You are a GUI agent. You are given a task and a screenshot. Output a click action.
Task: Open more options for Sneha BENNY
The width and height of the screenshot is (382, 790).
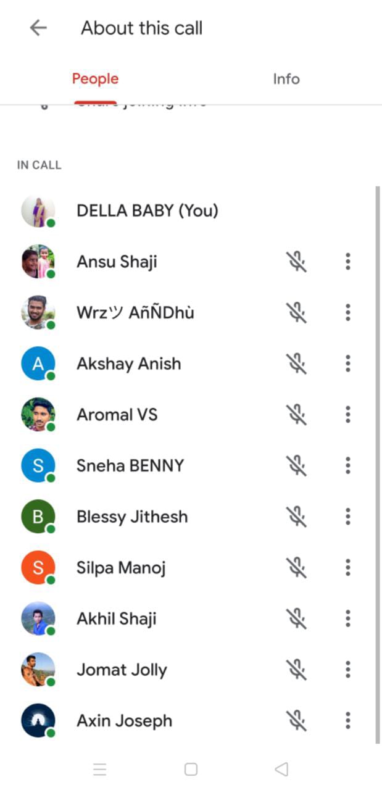click(348, 465)
